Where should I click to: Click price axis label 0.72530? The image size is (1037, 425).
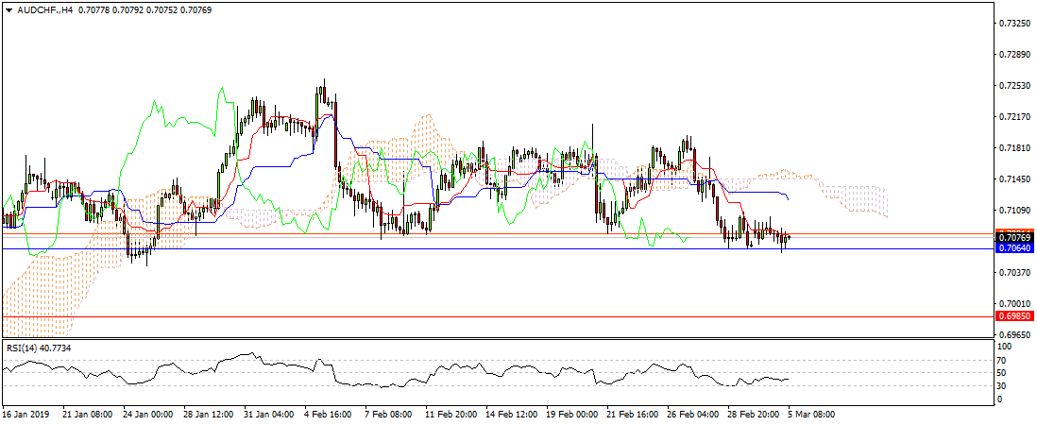point(1013,85)
